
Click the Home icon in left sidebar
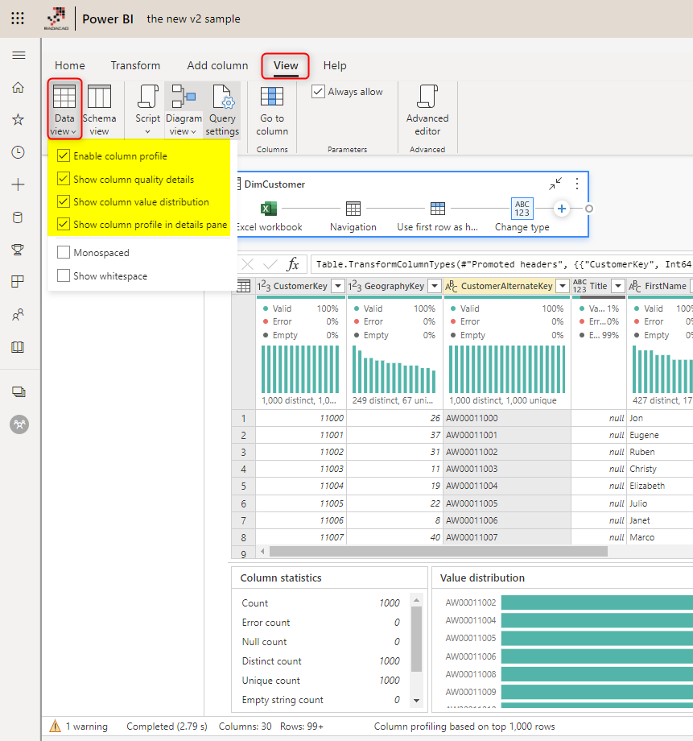pyautogui.click(x=18, y=88)
